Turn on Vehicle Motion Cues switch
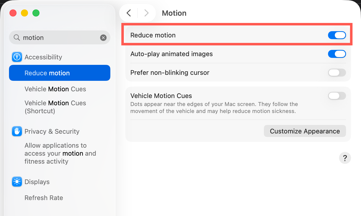 point(337,96)
